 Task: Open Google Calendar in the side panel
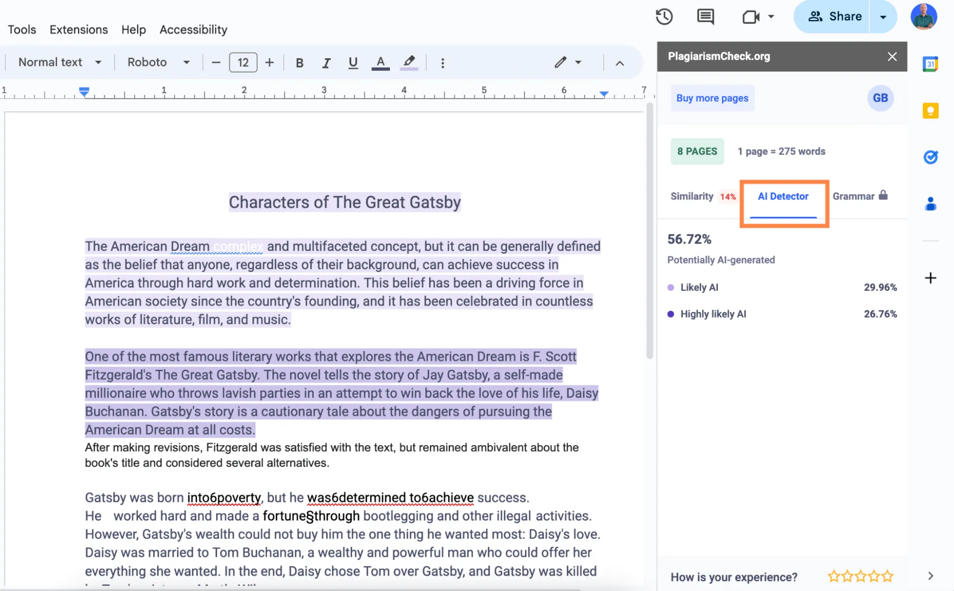click(x=931, y=63)
